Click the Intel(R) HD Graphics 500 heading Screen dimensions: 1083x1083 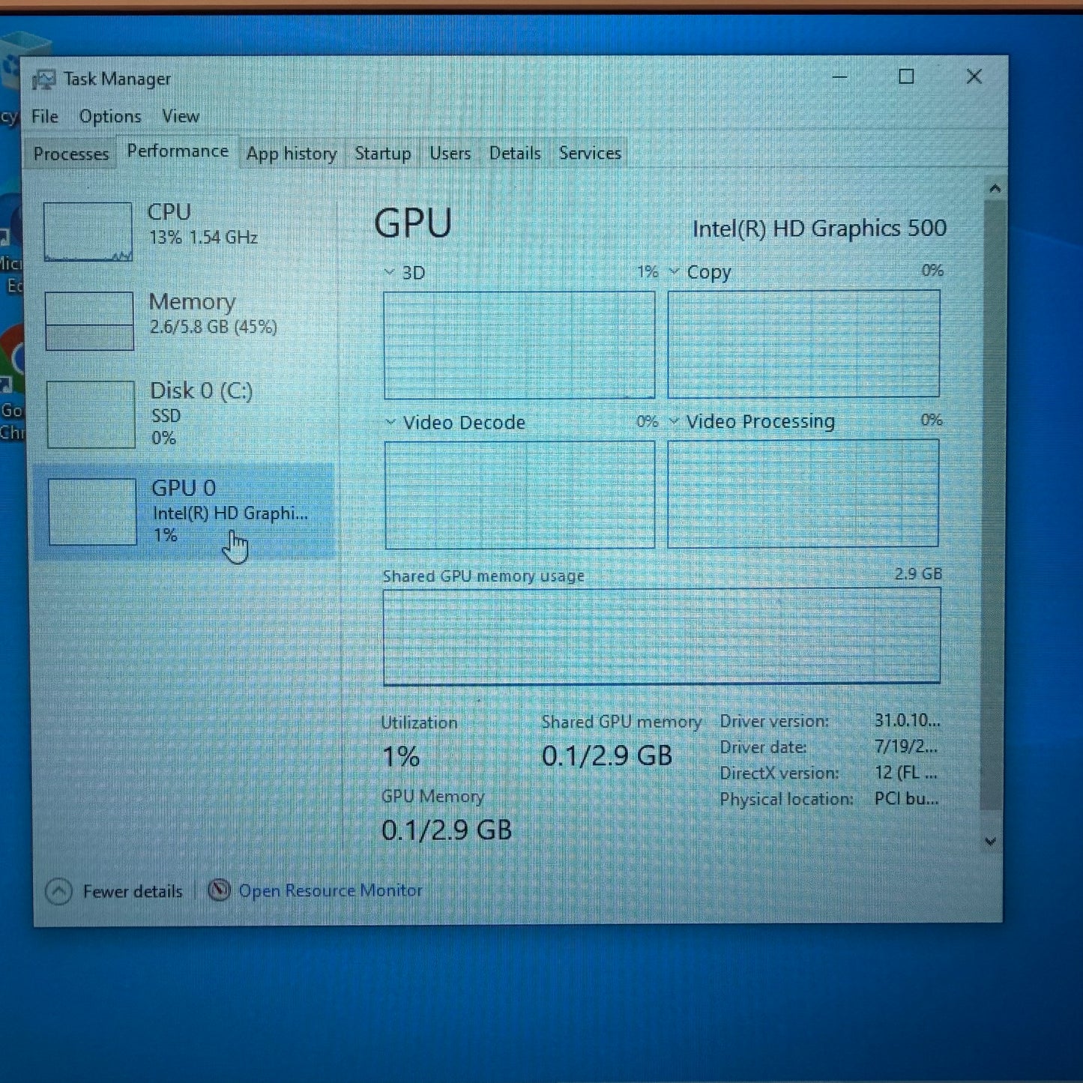(x=819, y=229)
